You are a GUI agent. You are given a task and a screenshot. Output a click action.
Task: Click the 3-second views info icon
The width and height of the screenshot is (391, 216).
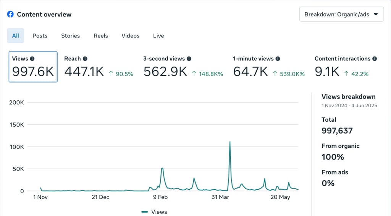coord(189,58)
